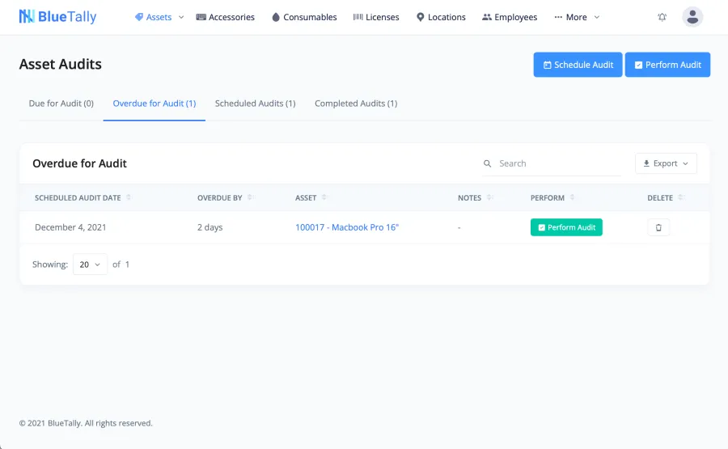Click the Scheduled Audit Date column header
The image size is (728, 449).
pyautogui.click(x=78, y=197)
